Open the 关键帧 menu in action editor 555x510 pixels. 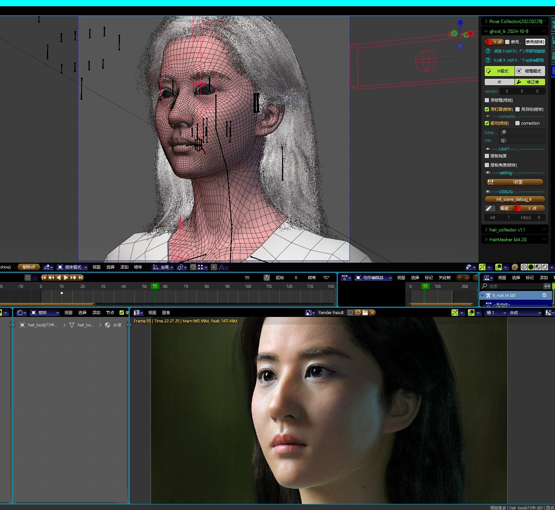445,278
